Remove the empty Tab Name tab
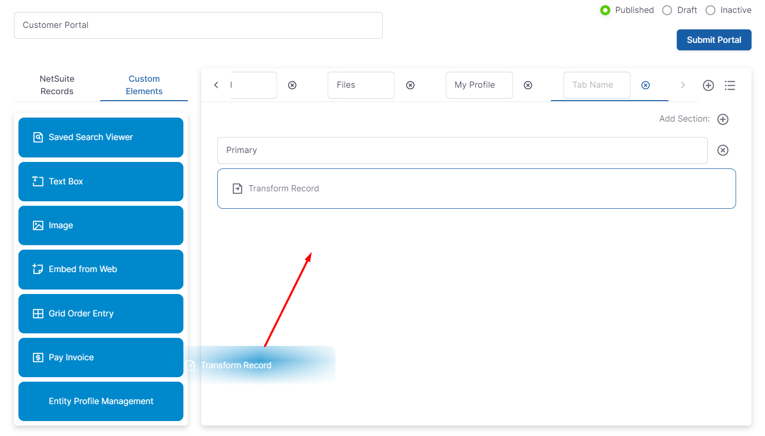Screen dimensions: 765x436 645,85
